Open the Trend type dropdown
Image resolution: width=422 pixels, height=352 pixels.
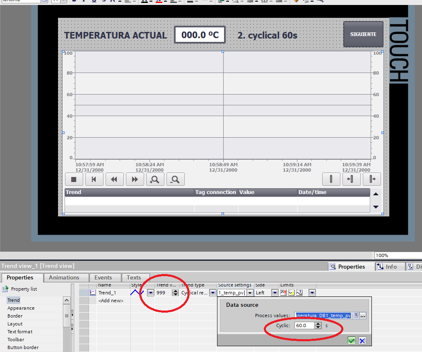(213, 293)
